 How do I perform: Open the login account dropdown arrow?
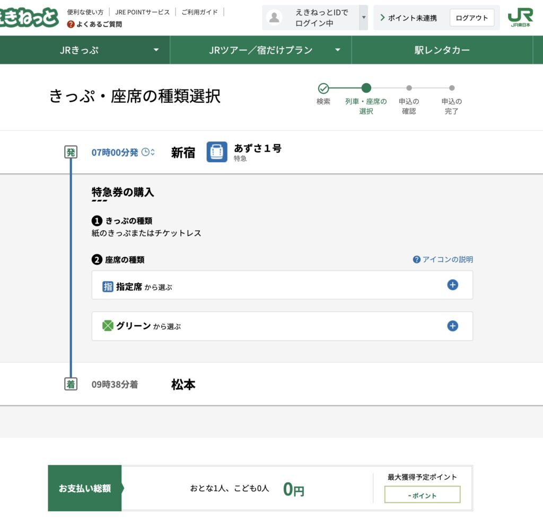coord(364,17)
